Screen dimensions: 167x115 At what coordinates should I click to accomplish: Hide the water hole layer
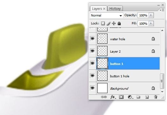coord(92,38)
